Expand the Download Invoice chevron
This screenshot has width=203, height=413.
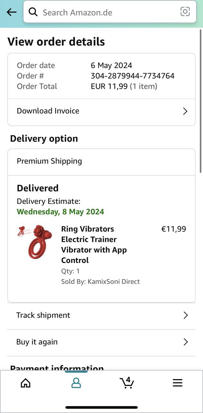point(185,111)
